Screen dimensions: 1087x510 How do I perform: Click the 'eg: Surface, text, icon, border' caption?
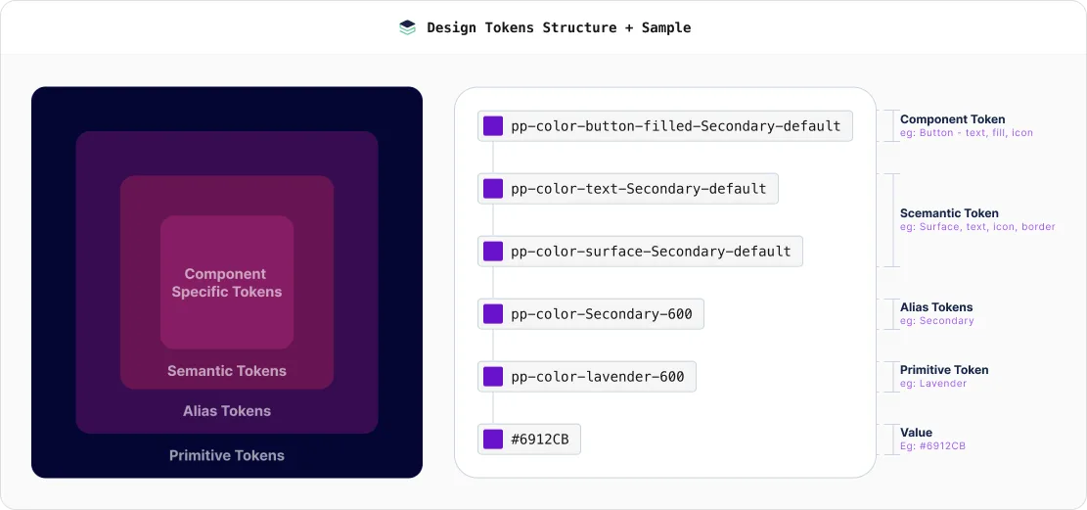click(977, 227)
